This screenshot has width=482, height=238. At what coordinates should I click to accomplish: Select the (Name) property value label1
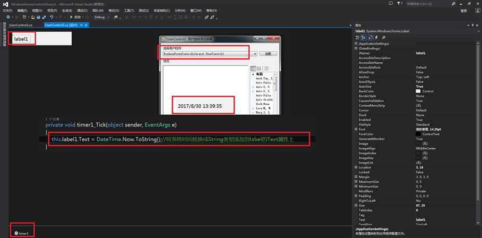tap(421, 53)
